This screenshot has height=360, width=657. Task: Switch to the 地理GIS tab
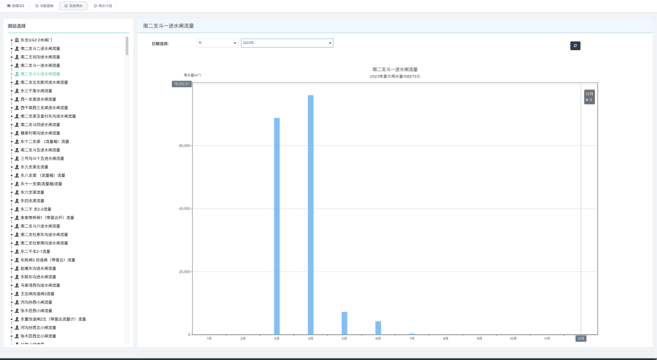click(x=16, y=6)
